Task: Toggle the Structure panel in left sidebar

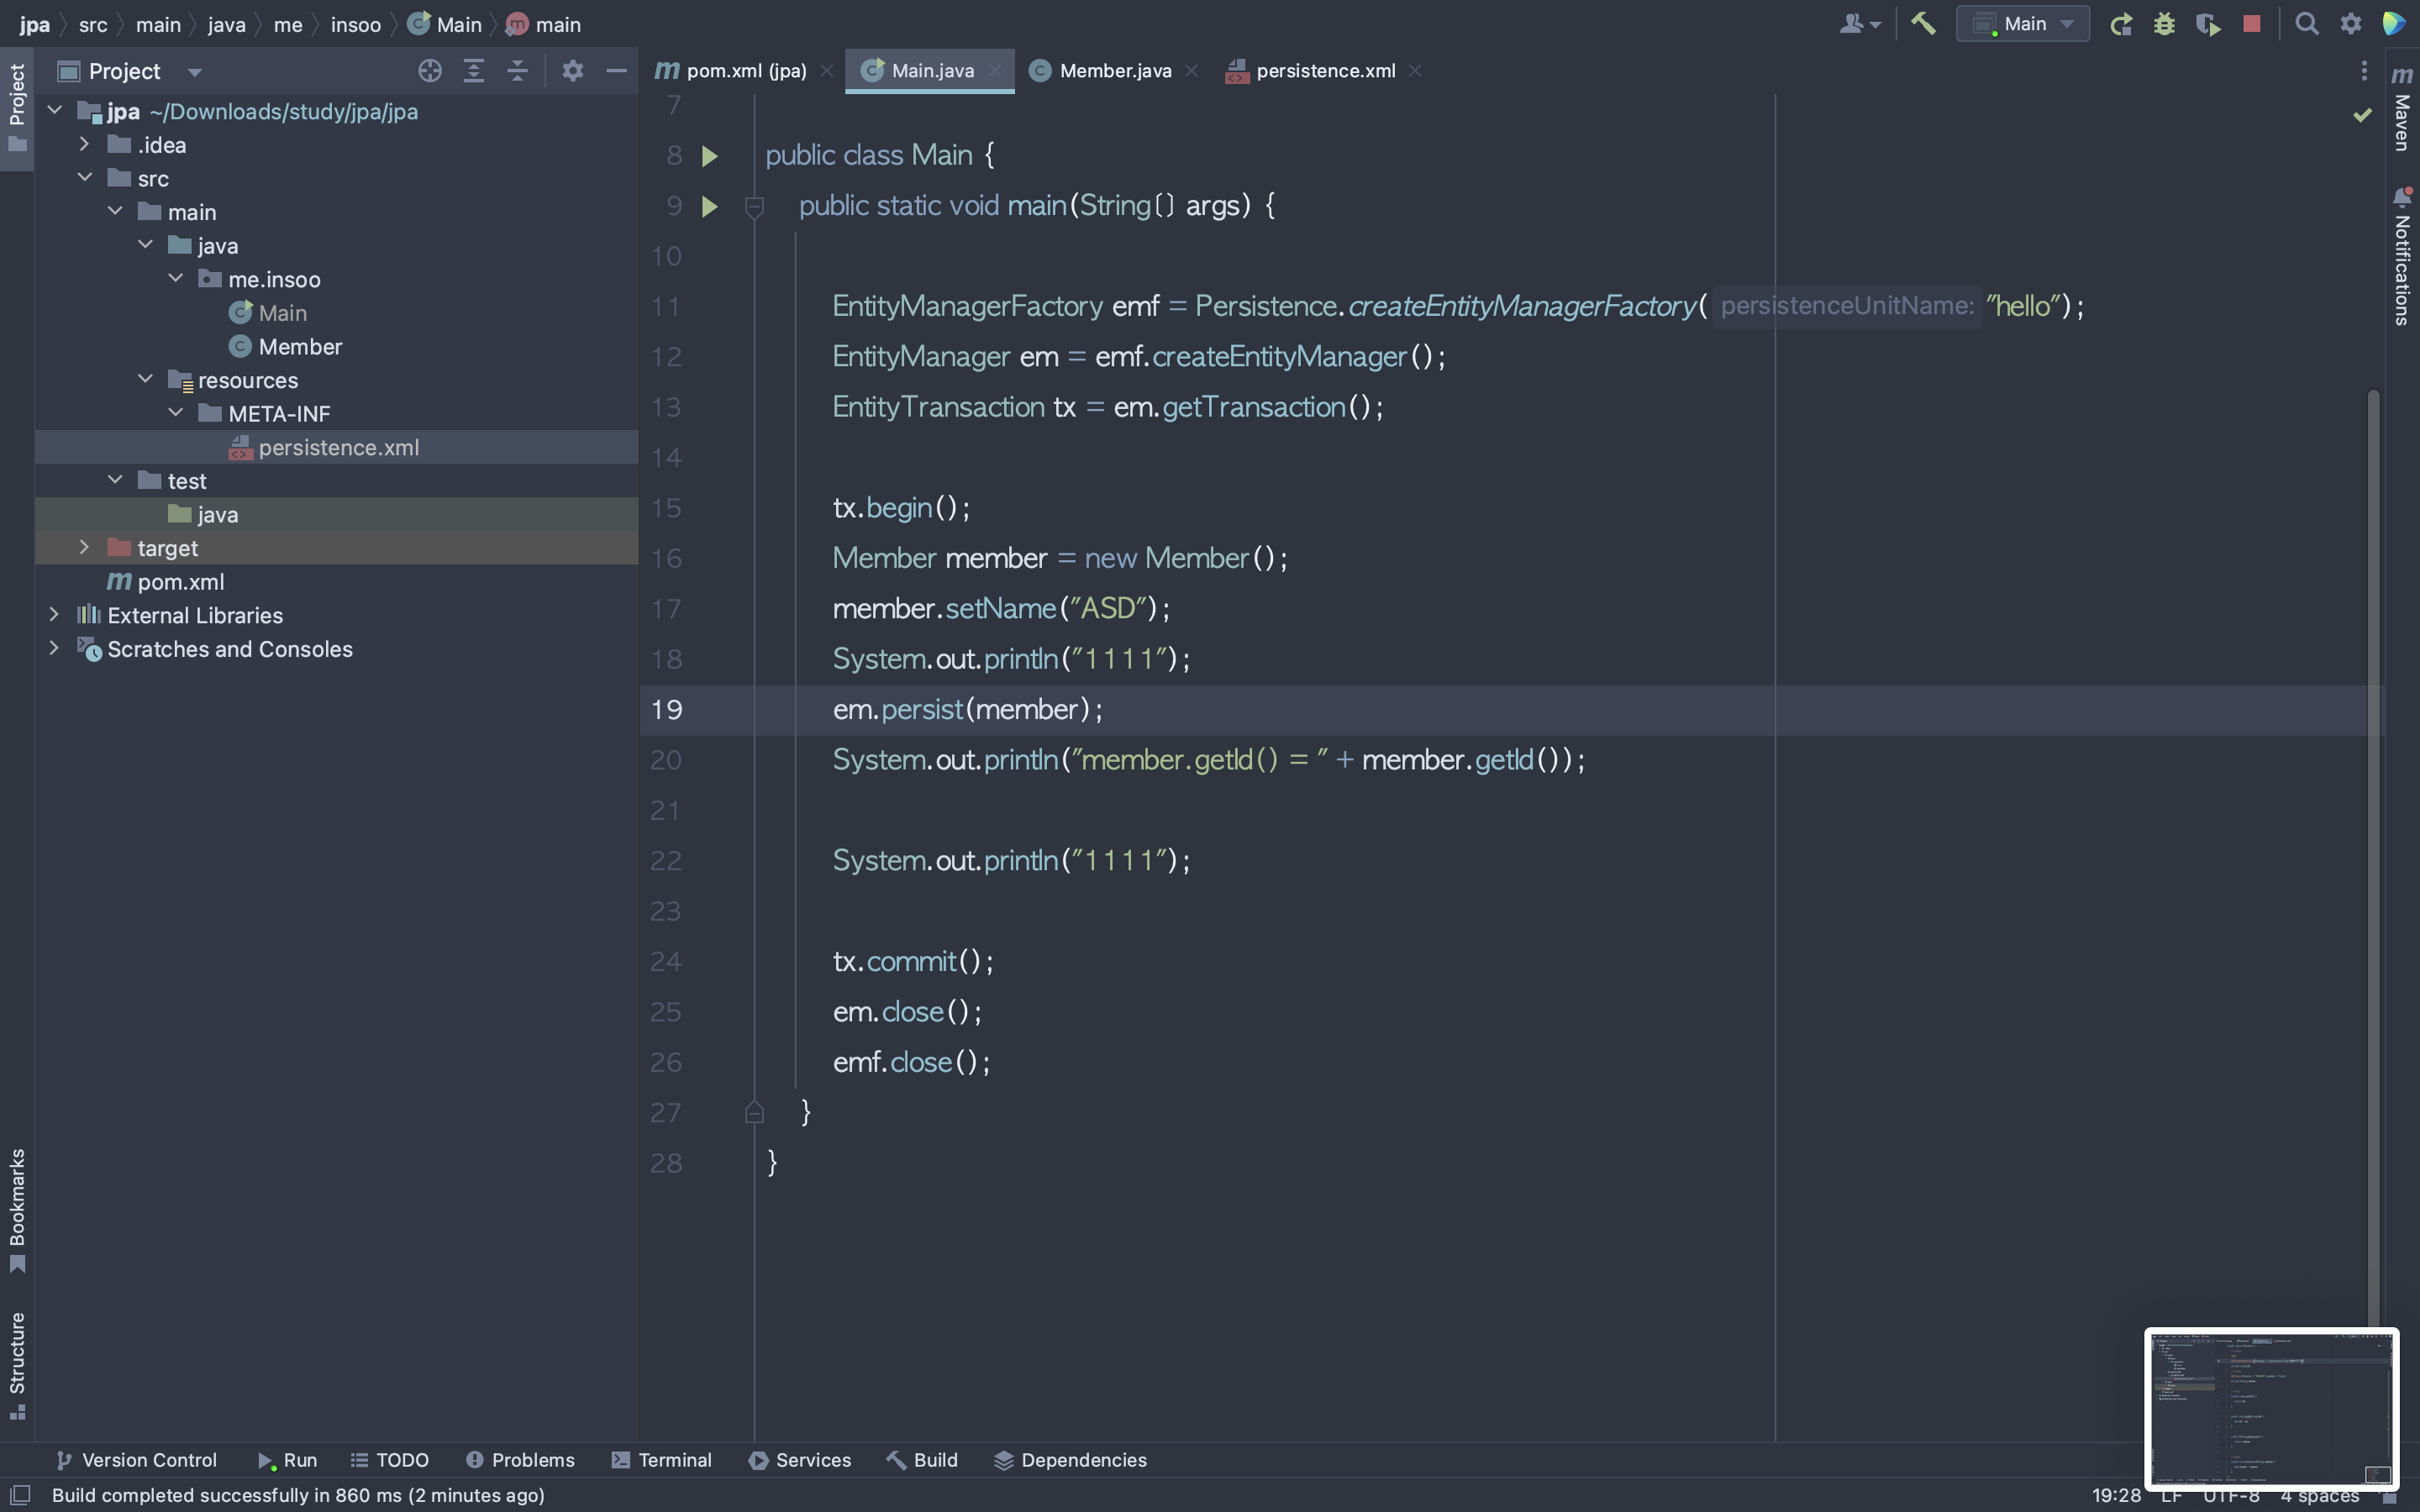Action: pos(16,1359)
